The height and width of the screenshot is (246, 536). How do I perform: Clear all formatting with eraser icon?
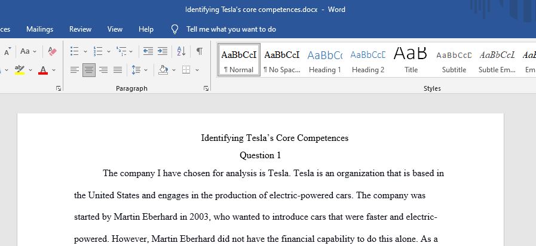pos(53,51)
